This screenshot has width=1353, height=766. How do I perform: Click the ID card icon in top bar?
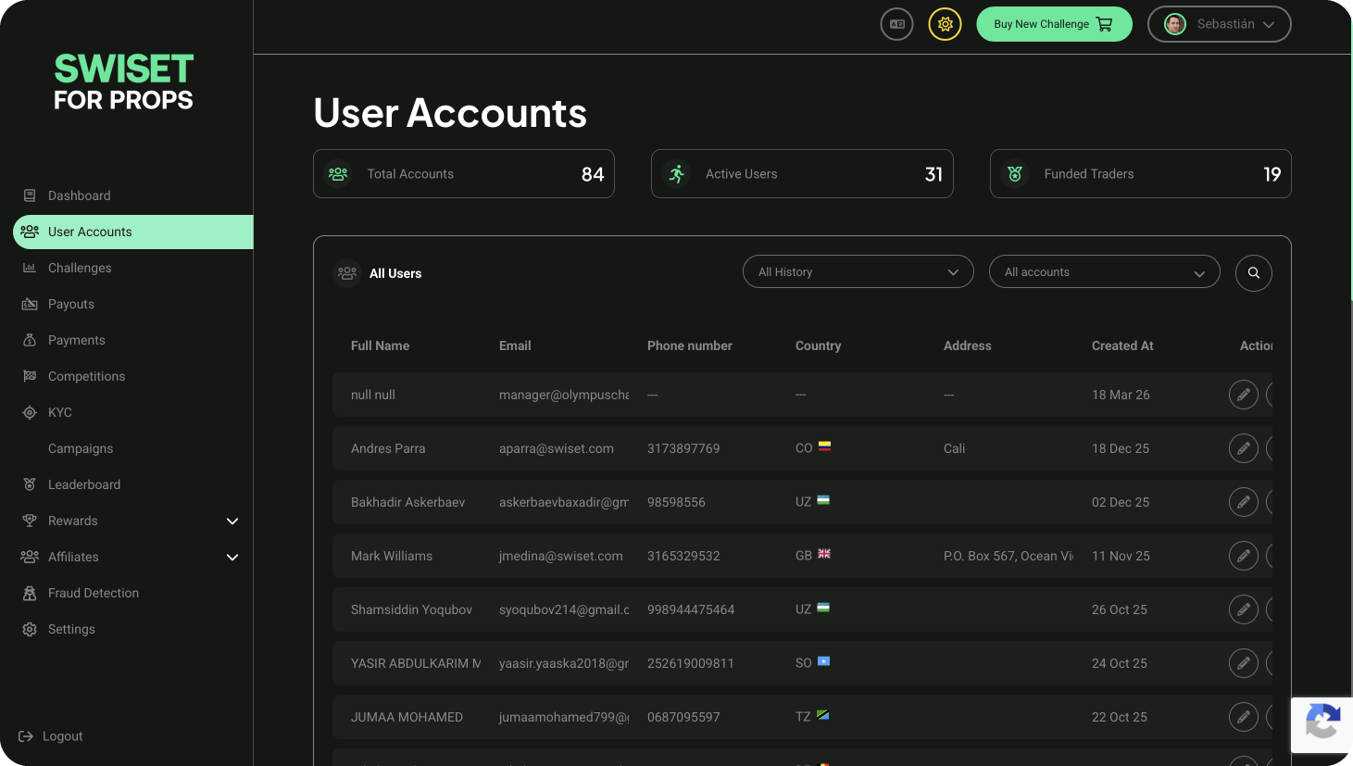896,24
